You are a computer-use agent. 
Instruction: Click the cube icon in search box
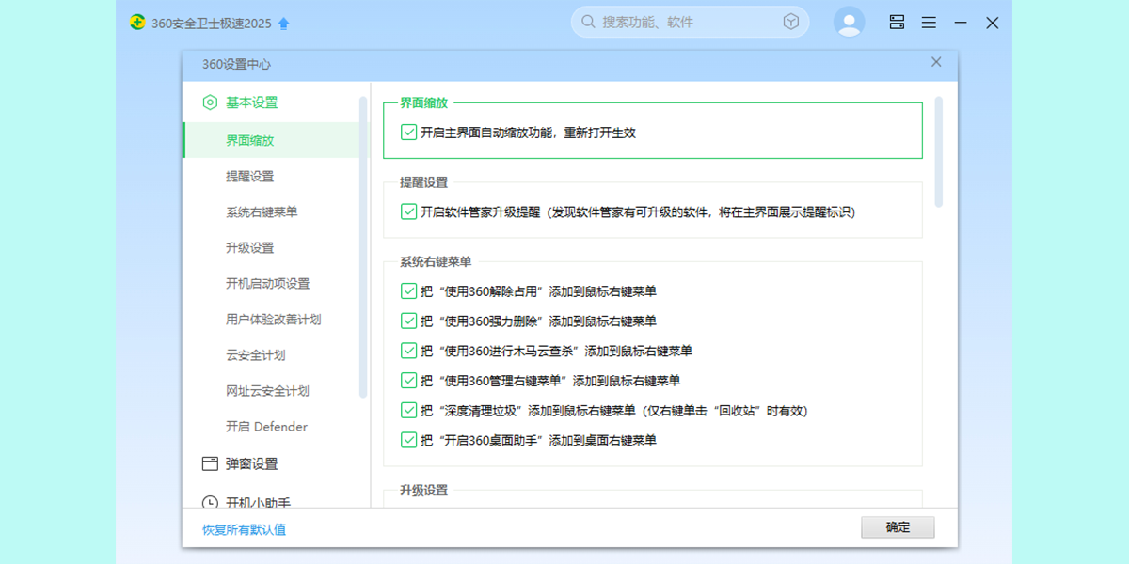(x=790, y=22)
